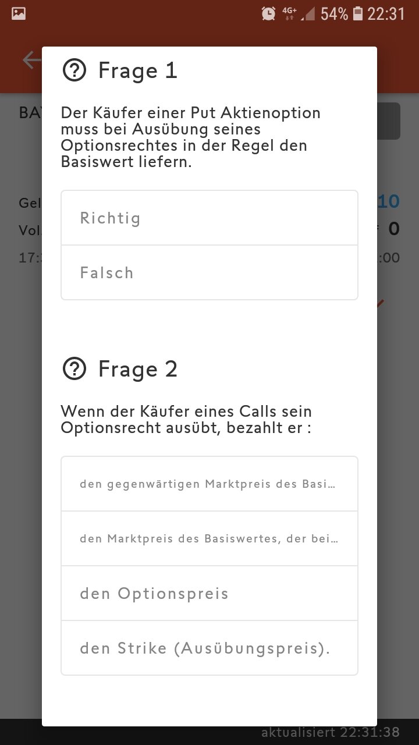Viewport: 419px width, 745px height.
Task: Click the "Wenn der Käufer eines Calls" question text
Action: (x=186, y=420)
